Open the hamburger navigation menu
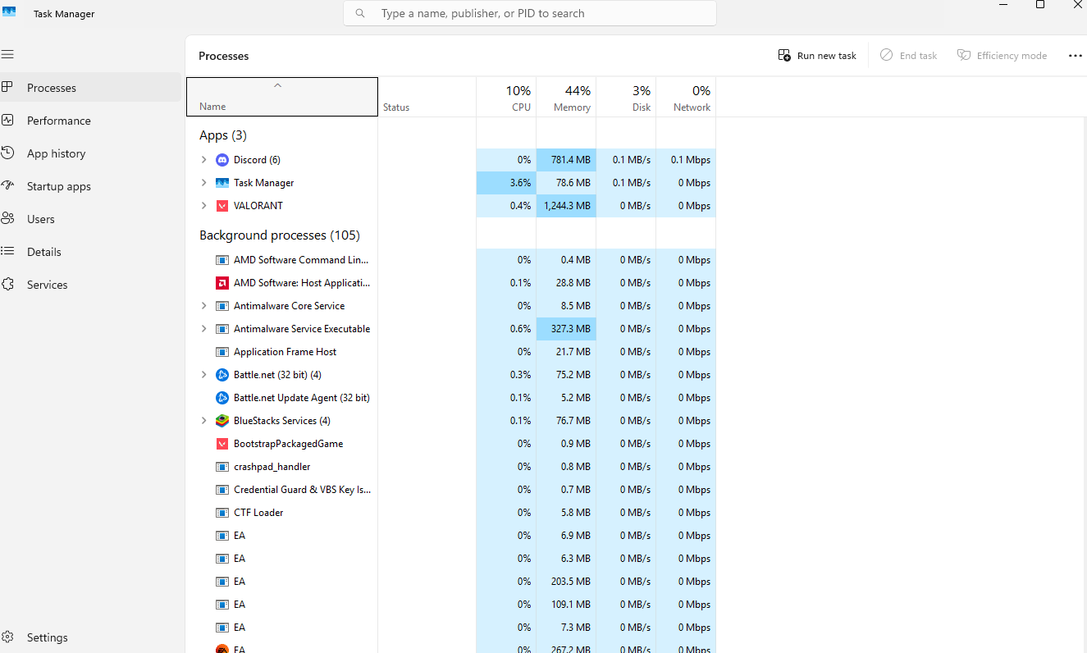 point(7,54)
